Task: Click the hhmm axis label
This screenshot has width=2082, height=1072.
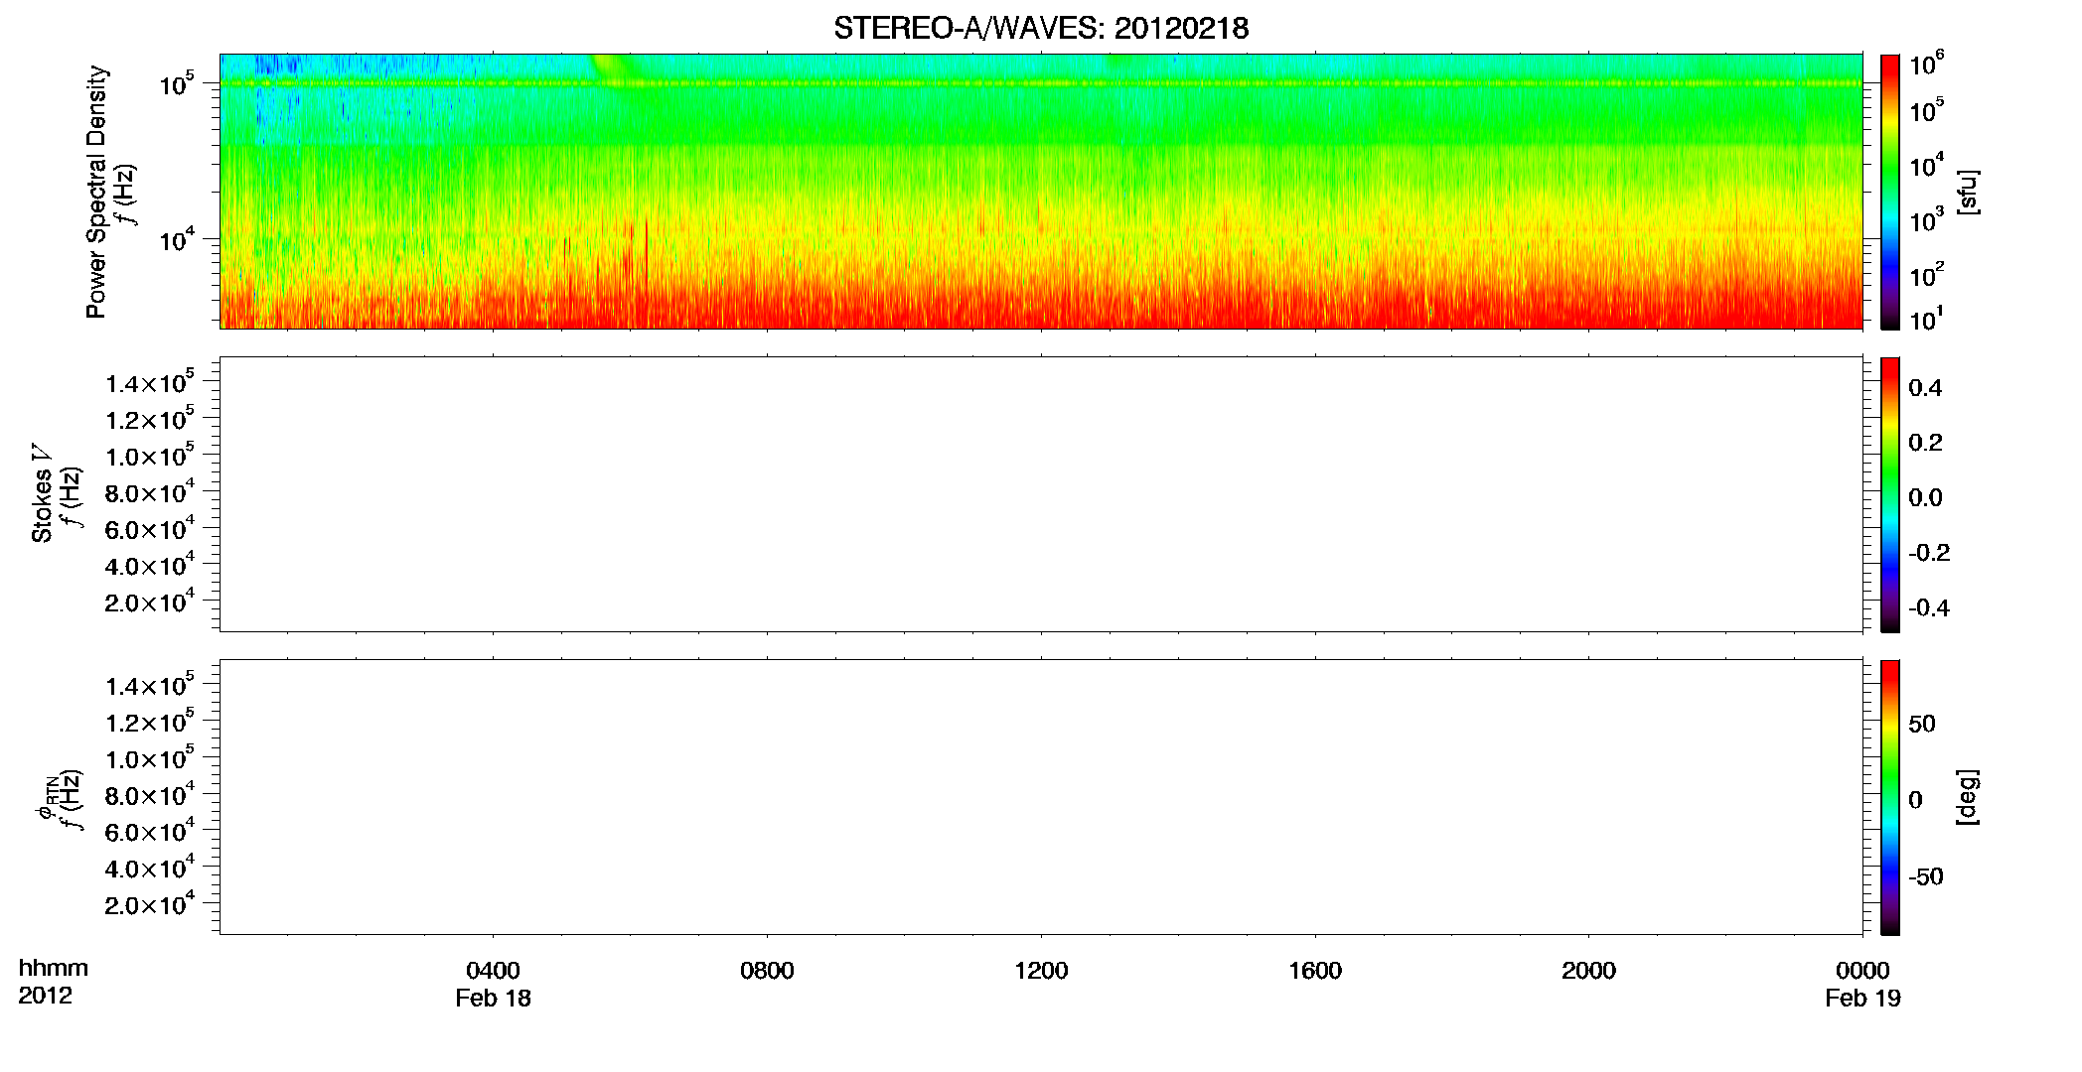Action: 54,969
